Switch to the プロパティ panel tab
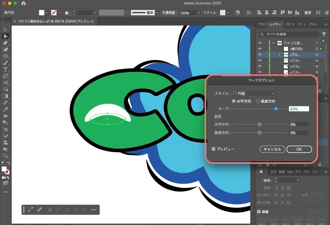This screenshot has width=330, height=225. point(262,25)
